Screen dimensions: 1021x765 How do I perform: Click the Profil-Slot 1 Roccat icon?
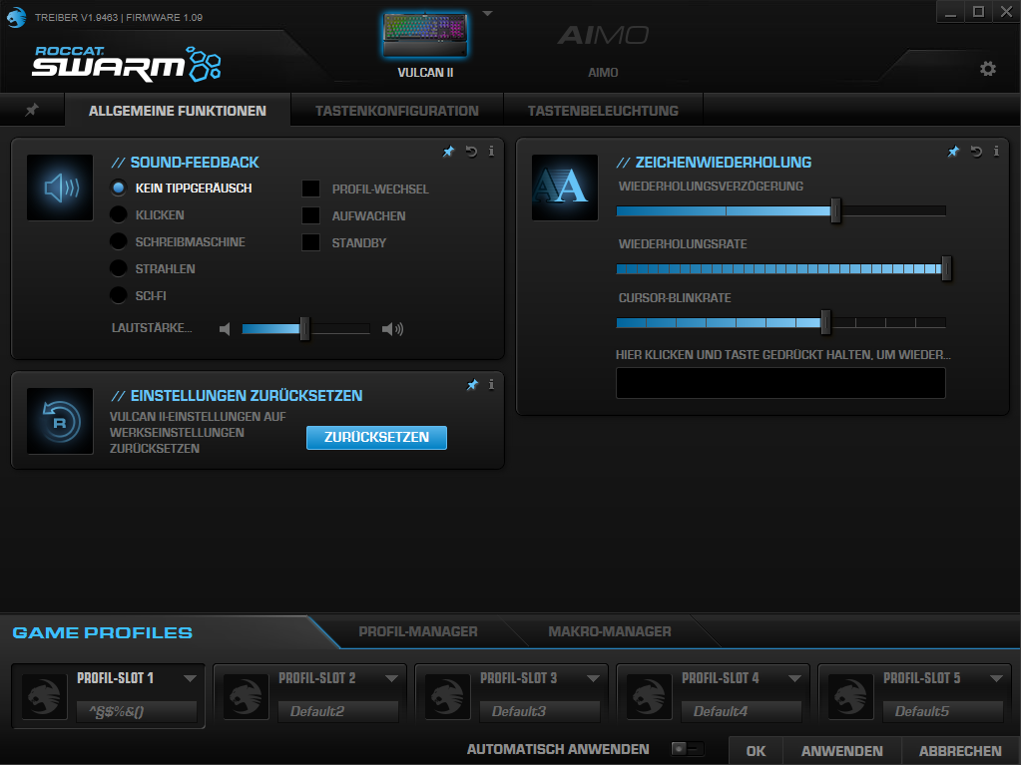pos(44,696)
